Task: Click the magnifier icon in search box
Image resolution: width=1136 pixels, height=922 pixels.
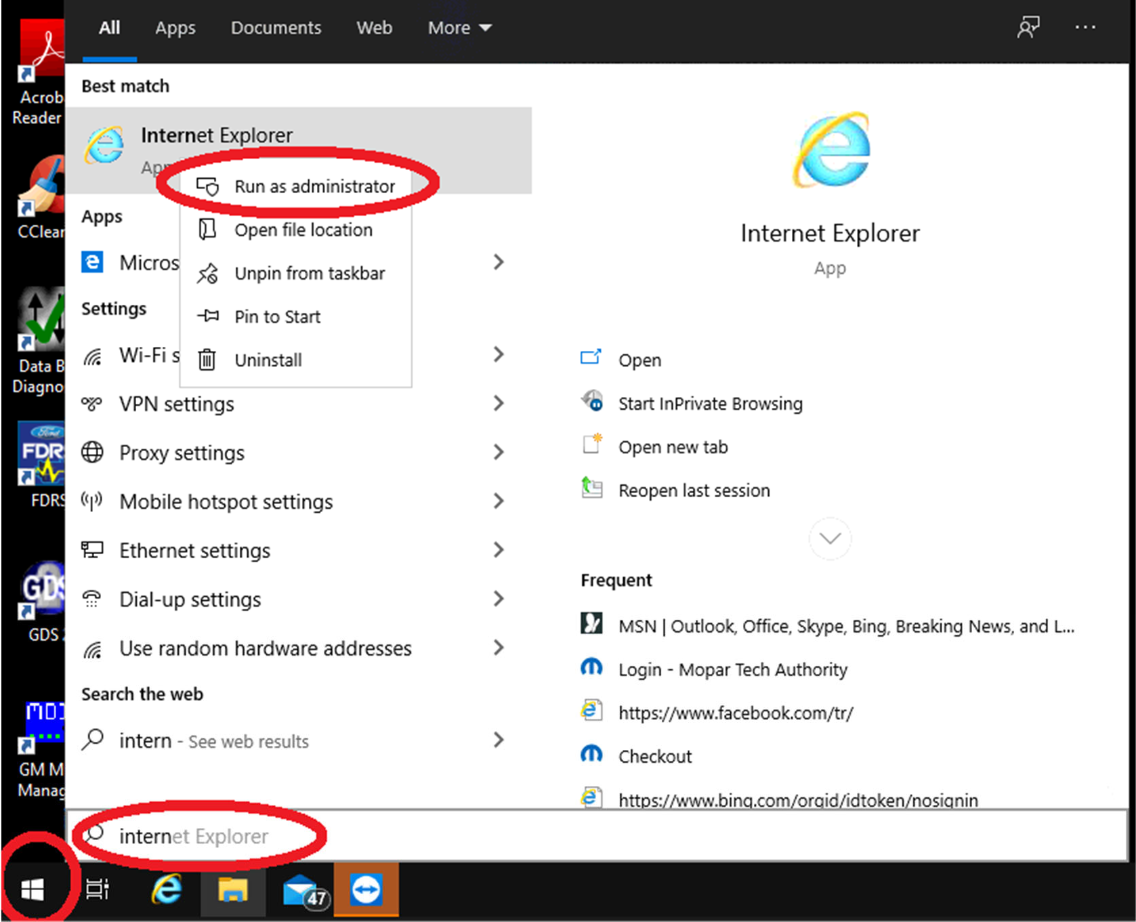Action: [93, 834]
